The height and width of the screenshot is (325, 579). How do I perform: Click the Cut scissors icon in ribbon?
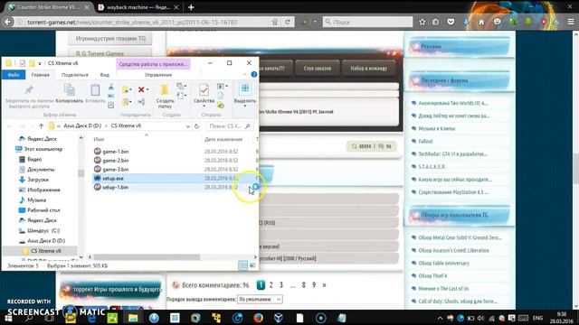pos(111,87)
